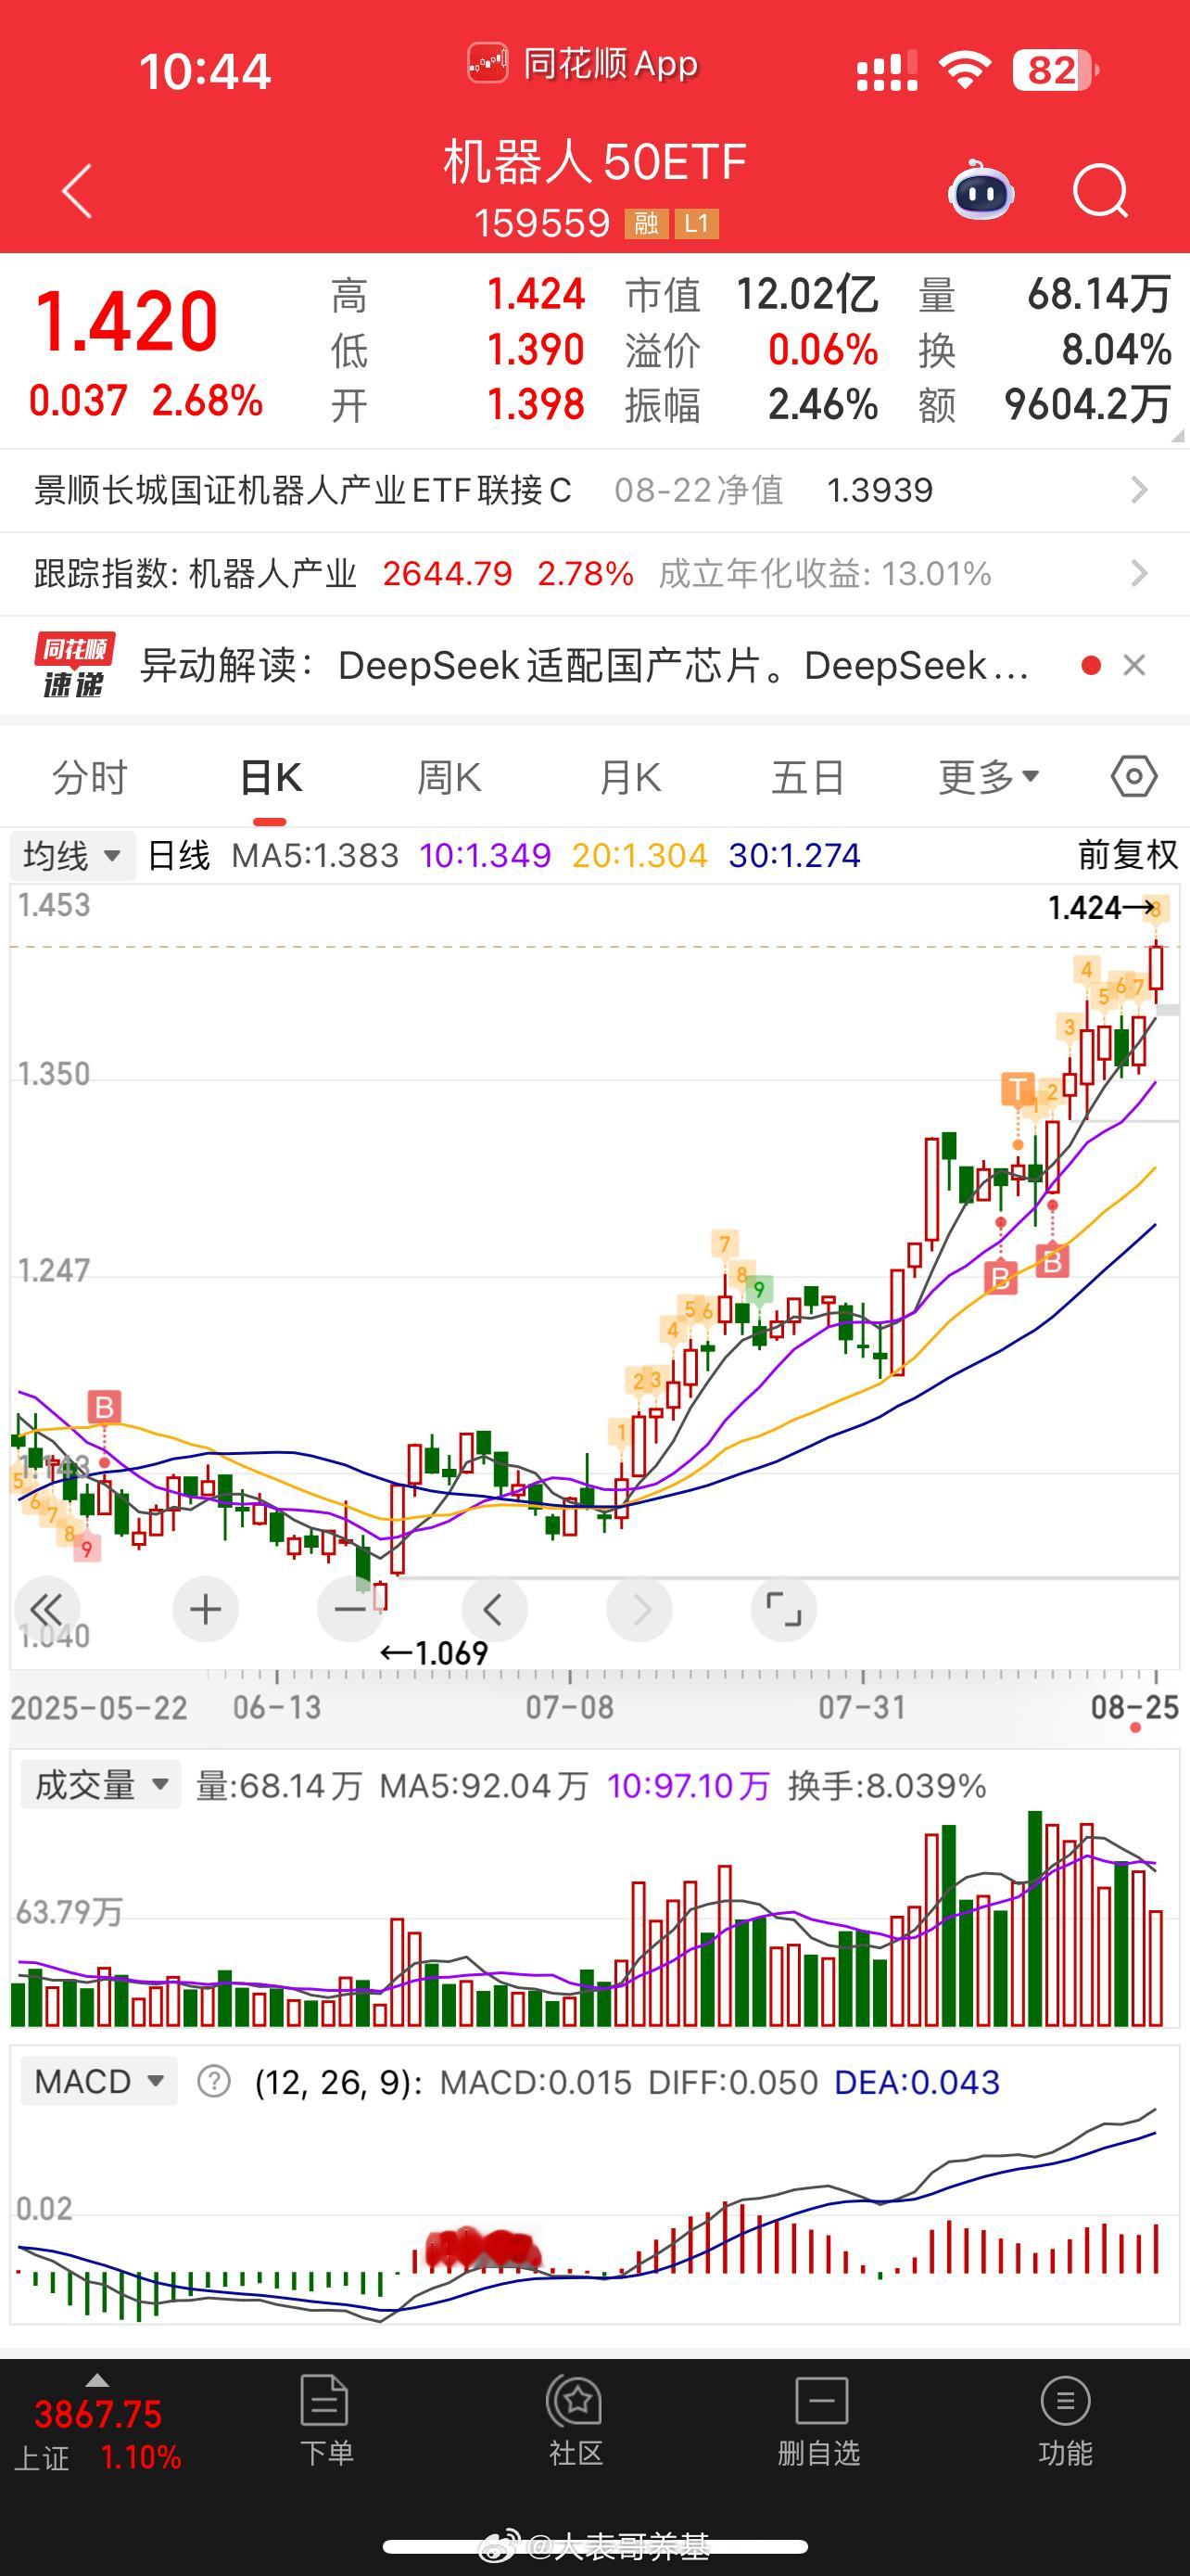
Task: Open the AI robot assistant icon
Action: click(x=981, y=190)
